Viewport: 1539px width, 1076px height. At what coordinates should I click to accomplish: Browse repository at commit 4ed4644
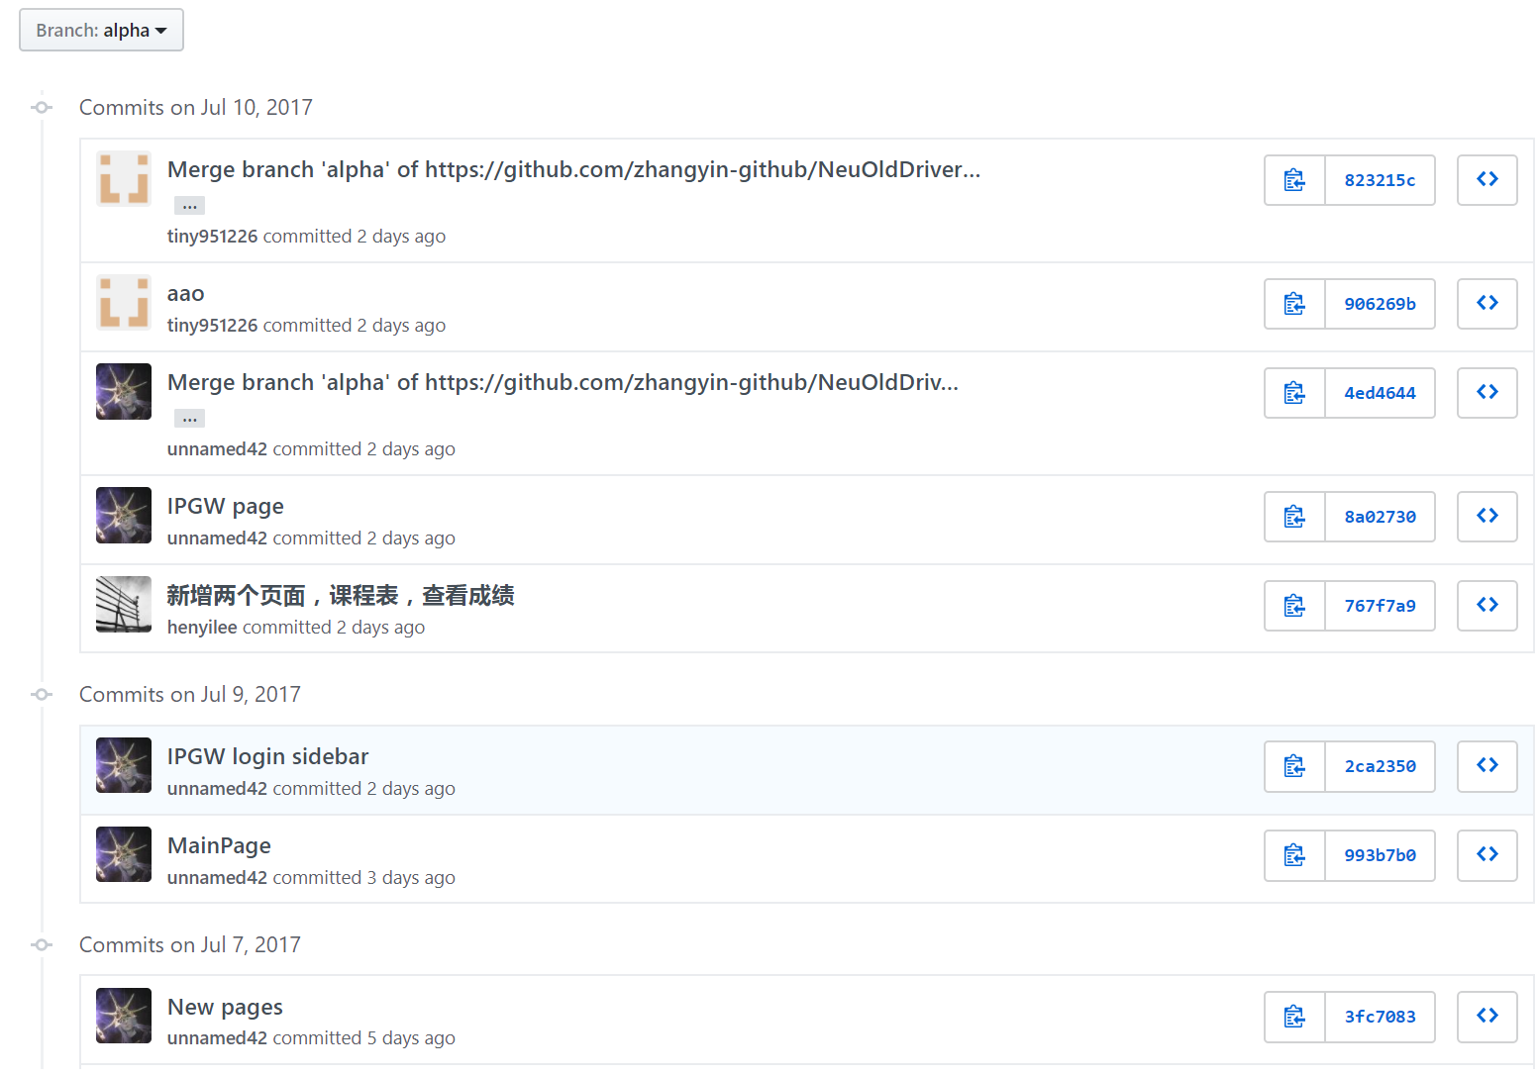(1488, 393)
